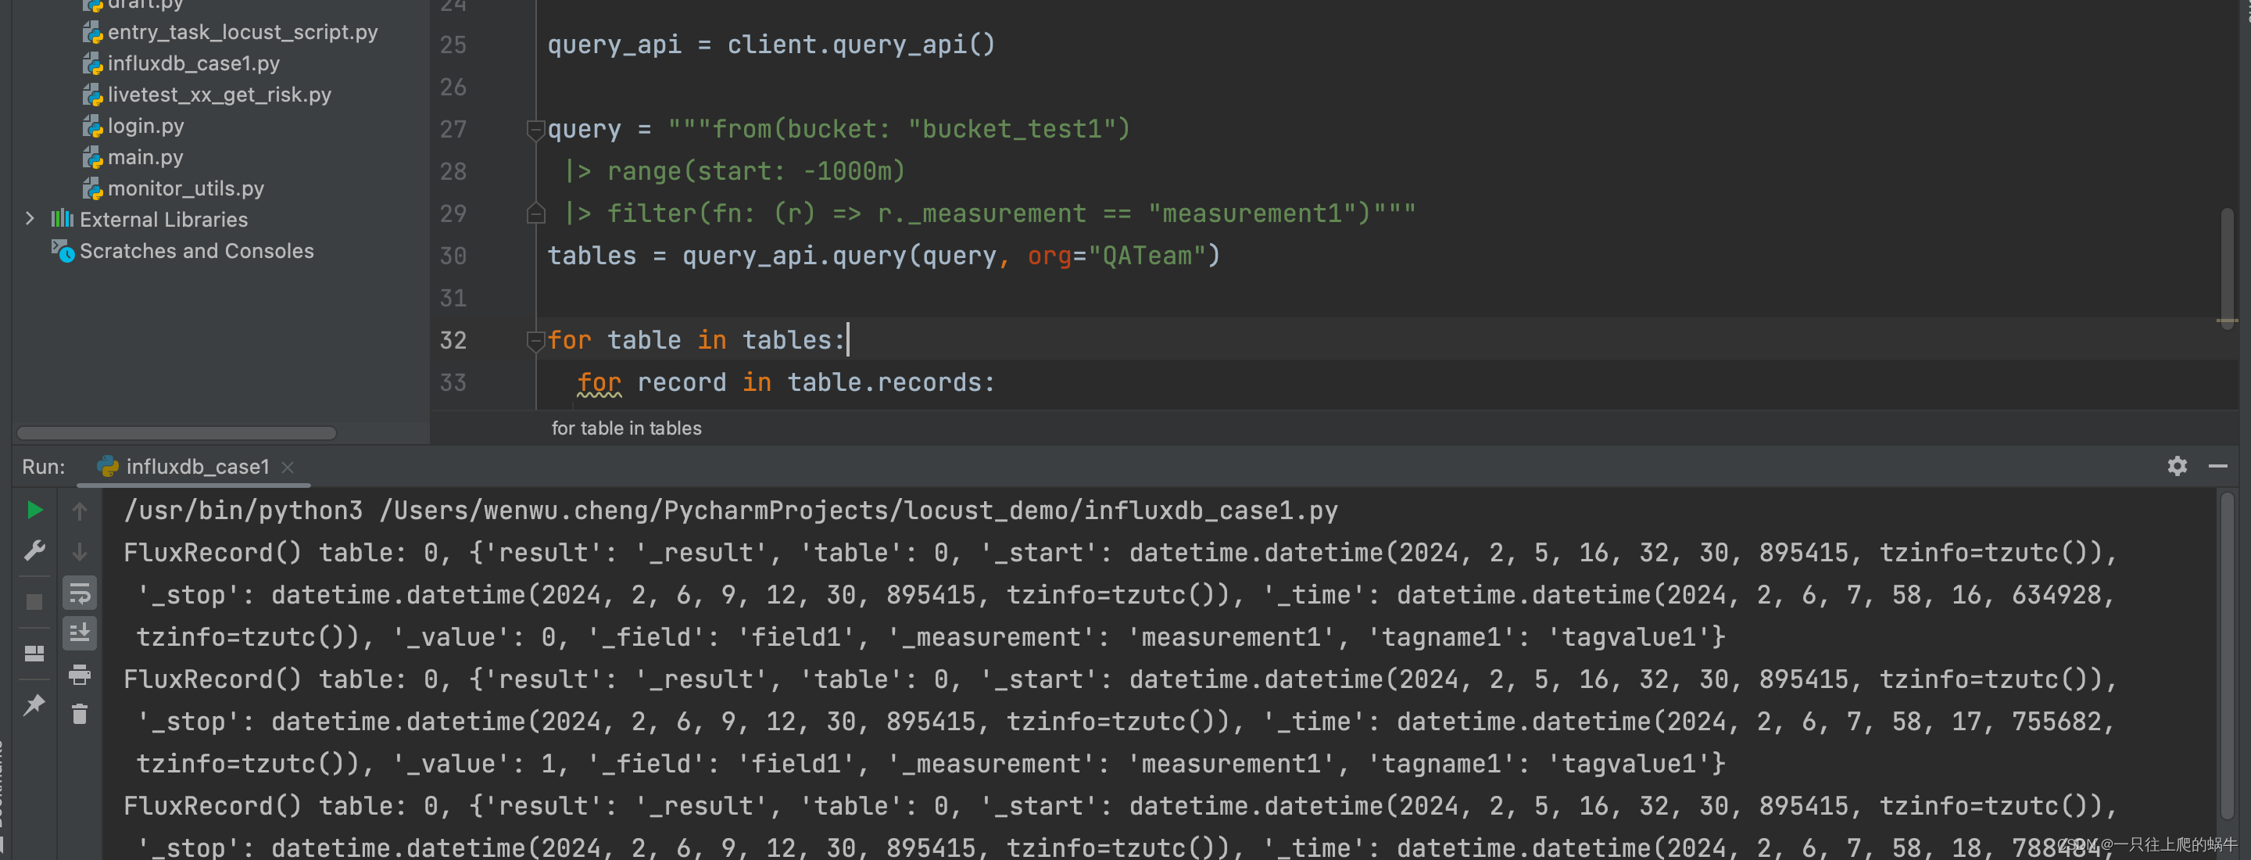This screenshot has width=2251, height=860.
Task: Stop the running process square icon
Action: [34, 601]
